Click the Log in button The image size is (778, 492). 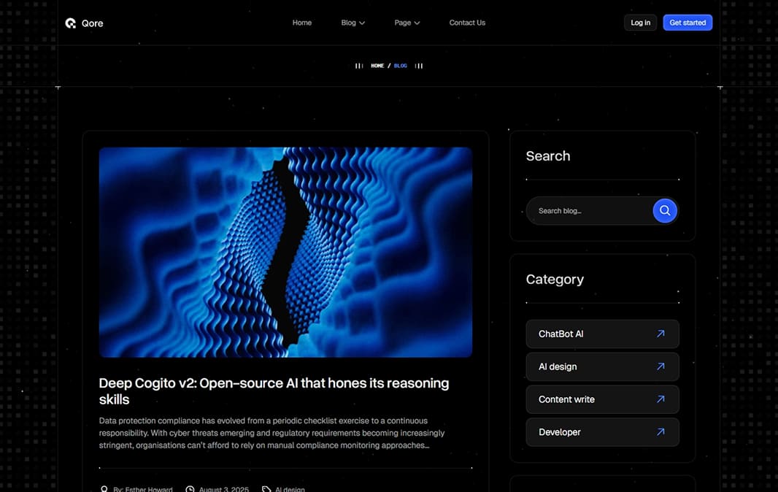click(x=640, y=23)
